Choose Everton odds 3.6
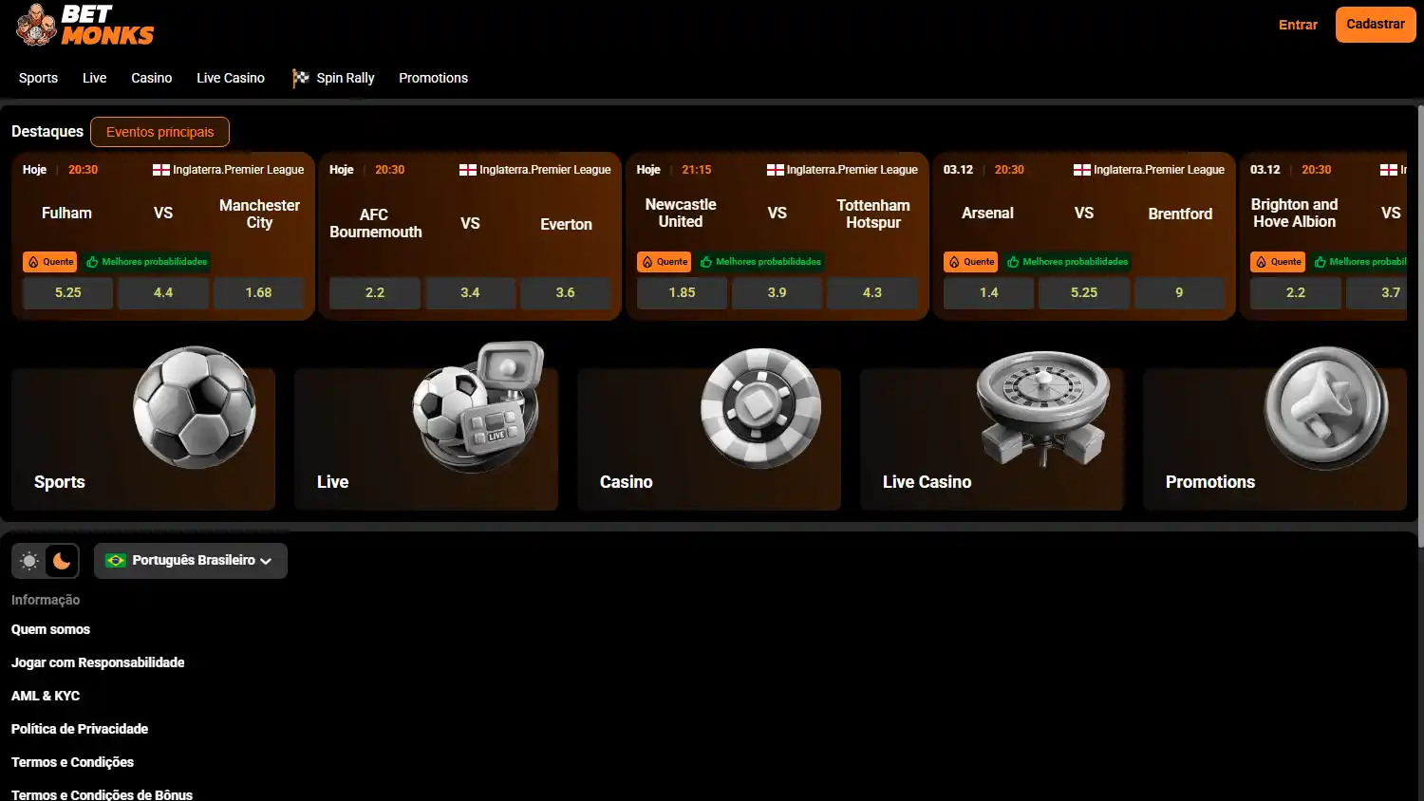This screenshot has width=1424, height=801. 566,293
